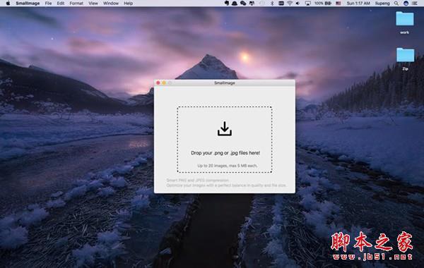The width and height of the screenshot is (424, 268).
Task: Click the Sun 1:17 AM clock
Action: [358, 4]
